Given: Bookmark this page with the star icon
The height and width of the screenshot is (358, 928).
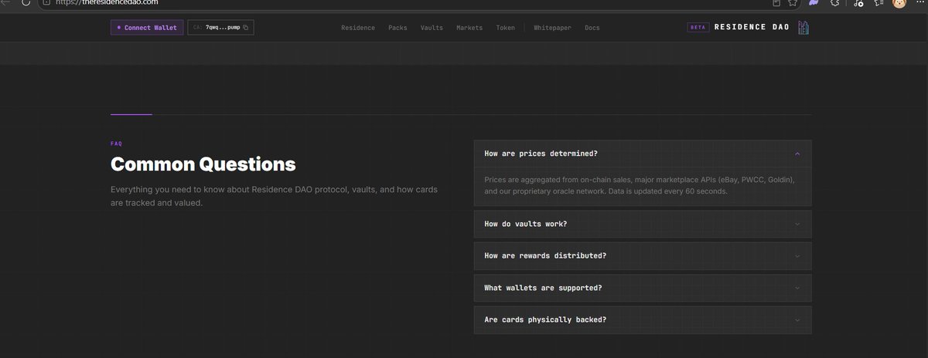Looking at the screenshot, I should [x=793, y=3].
